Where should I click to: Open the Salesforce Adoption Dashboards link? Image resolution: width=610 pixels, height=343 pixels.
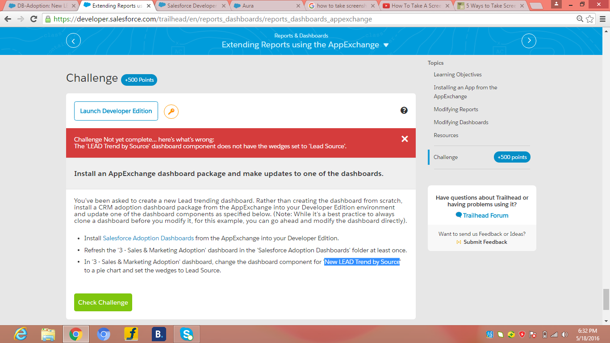(148, 238)
